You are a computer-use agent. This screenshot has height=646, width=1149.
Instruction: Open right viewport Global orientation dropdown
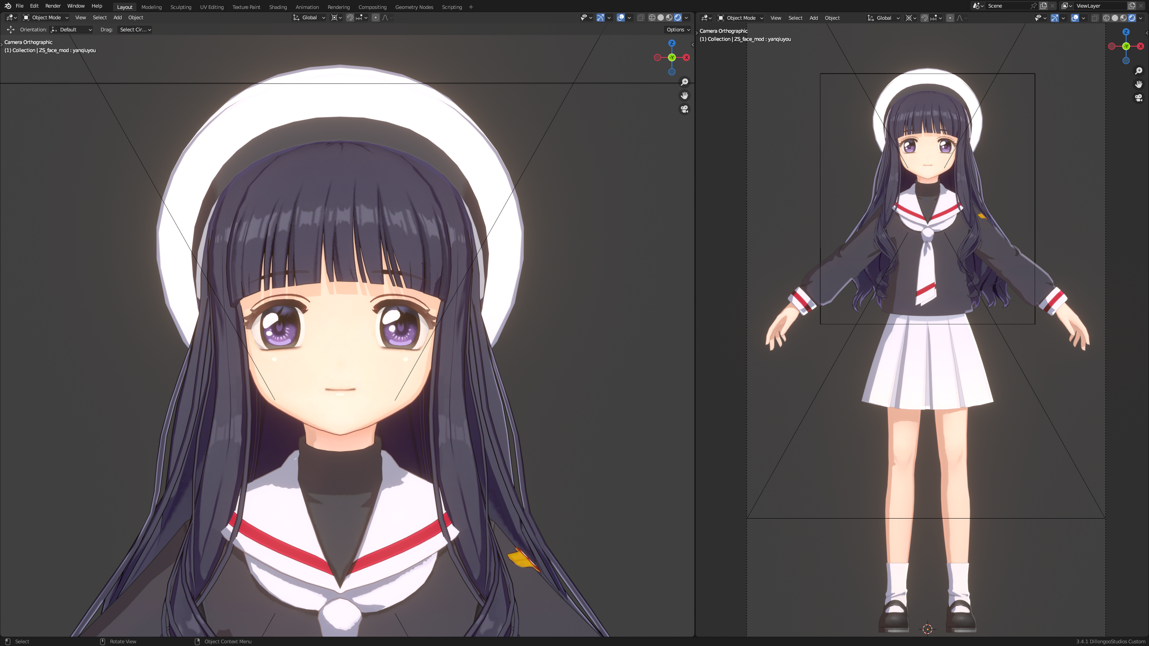point(883,18)
